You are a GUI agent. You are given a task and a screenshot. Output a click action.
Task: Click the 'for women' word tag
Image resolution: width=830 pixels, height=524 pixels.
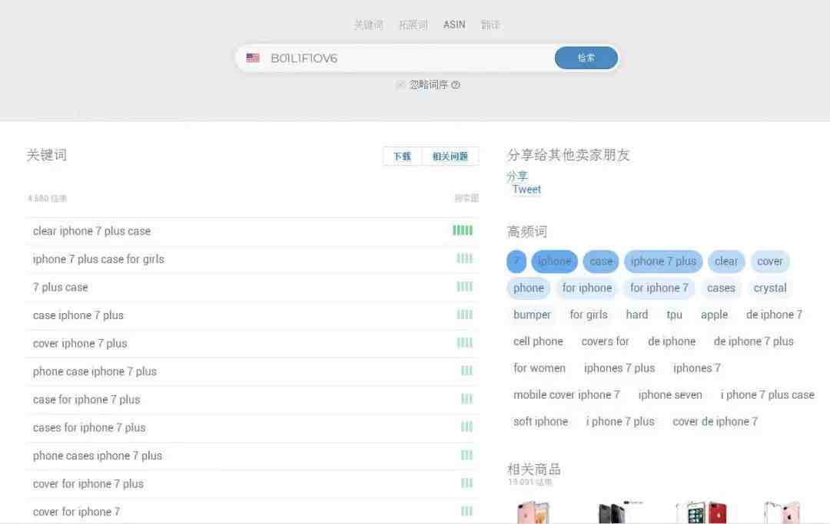539,368
